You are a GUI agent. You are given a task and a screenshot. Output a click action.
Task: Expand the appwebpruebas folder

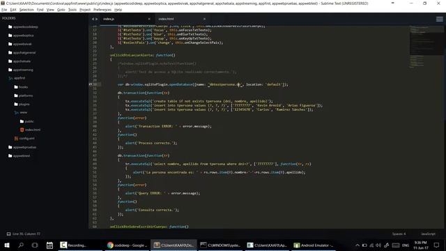click(22, 147)
